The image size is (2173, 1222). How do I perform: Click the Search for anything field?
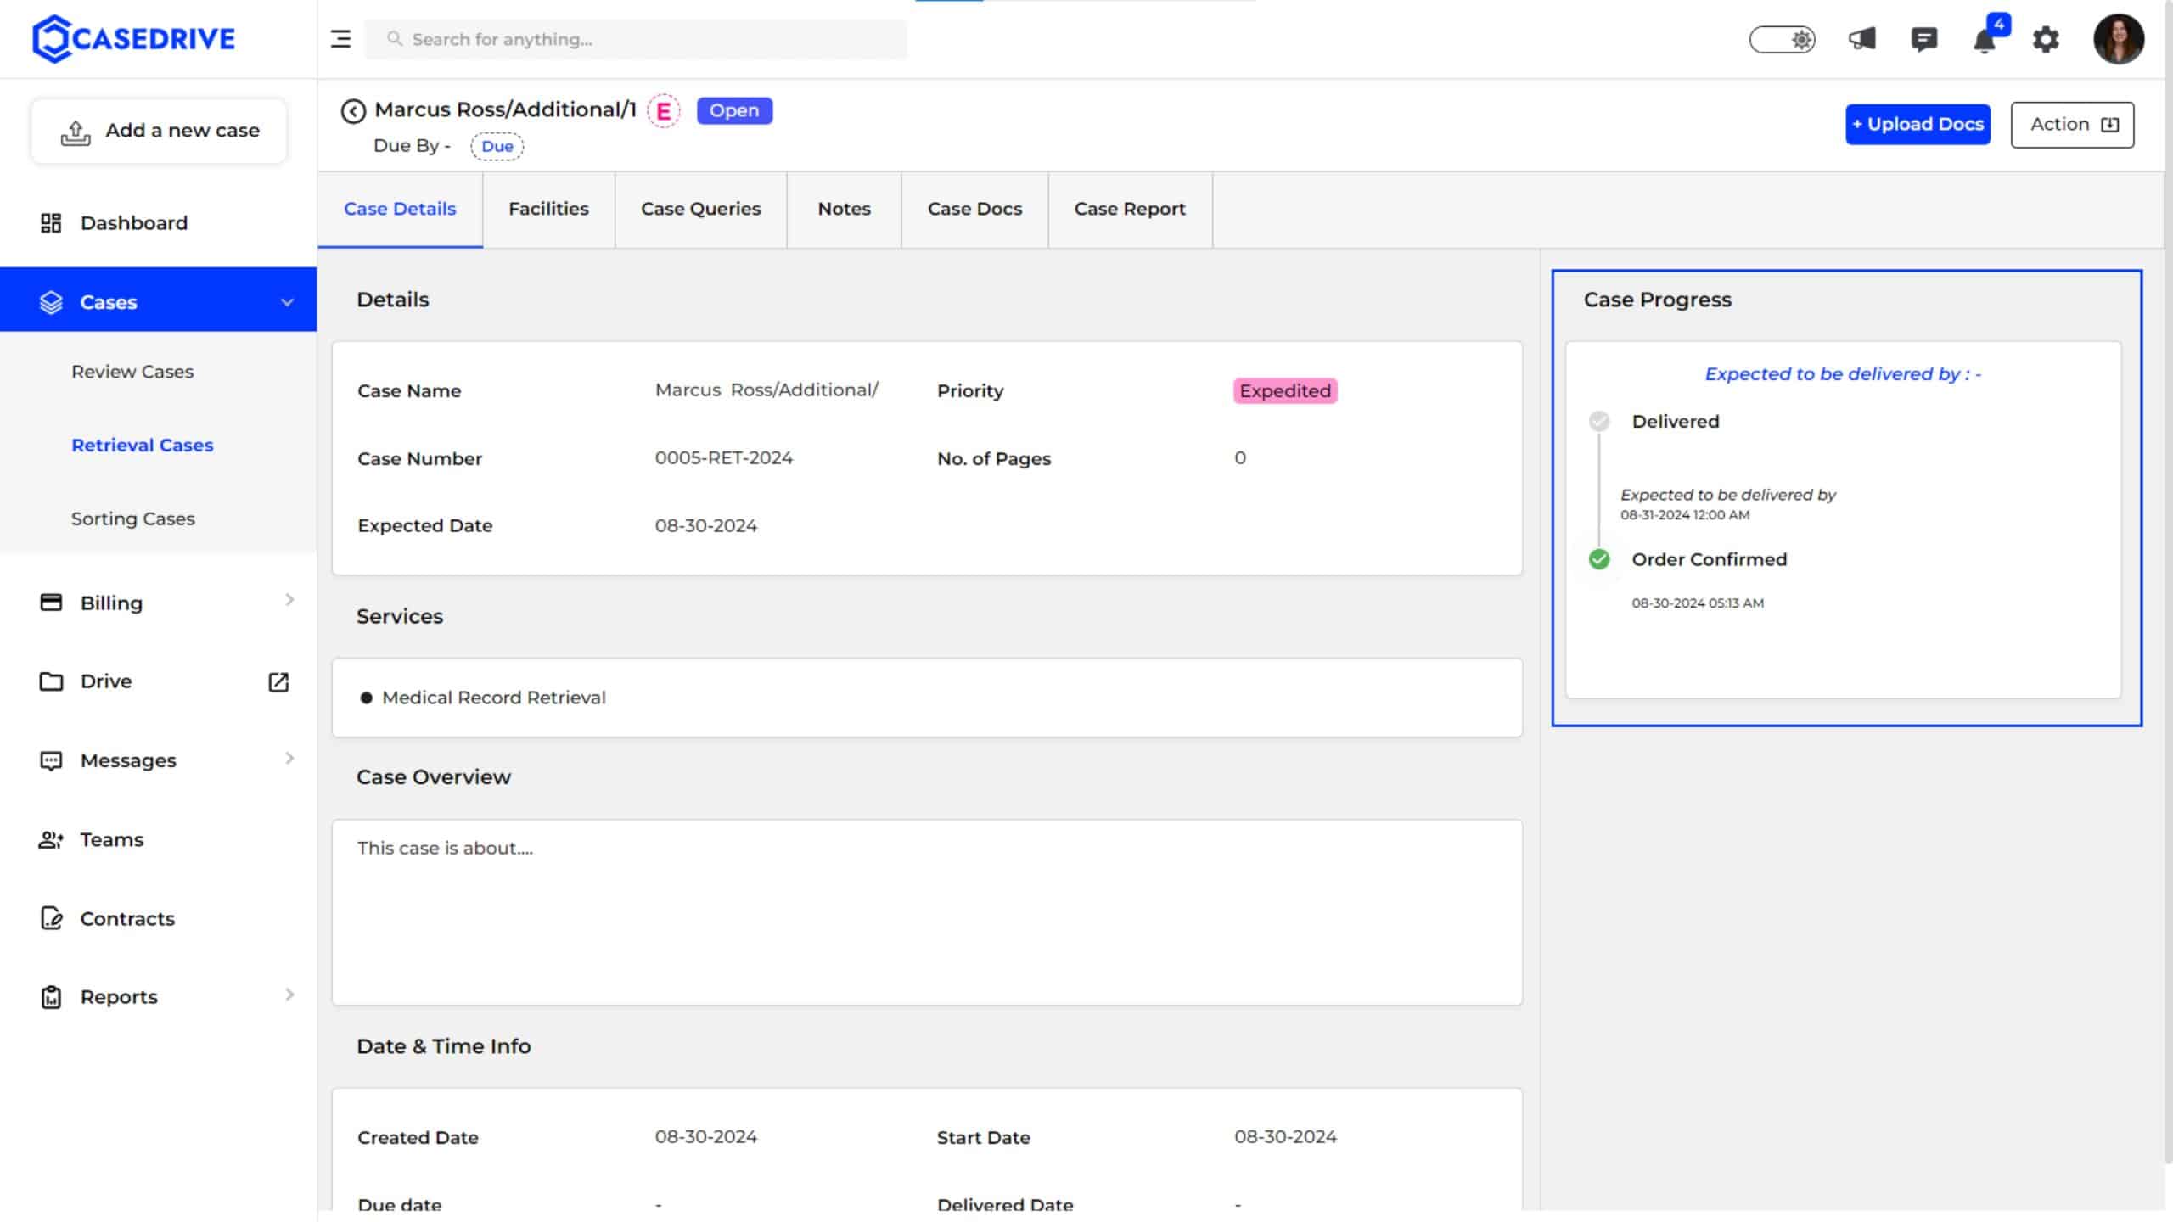click(636, 39)
